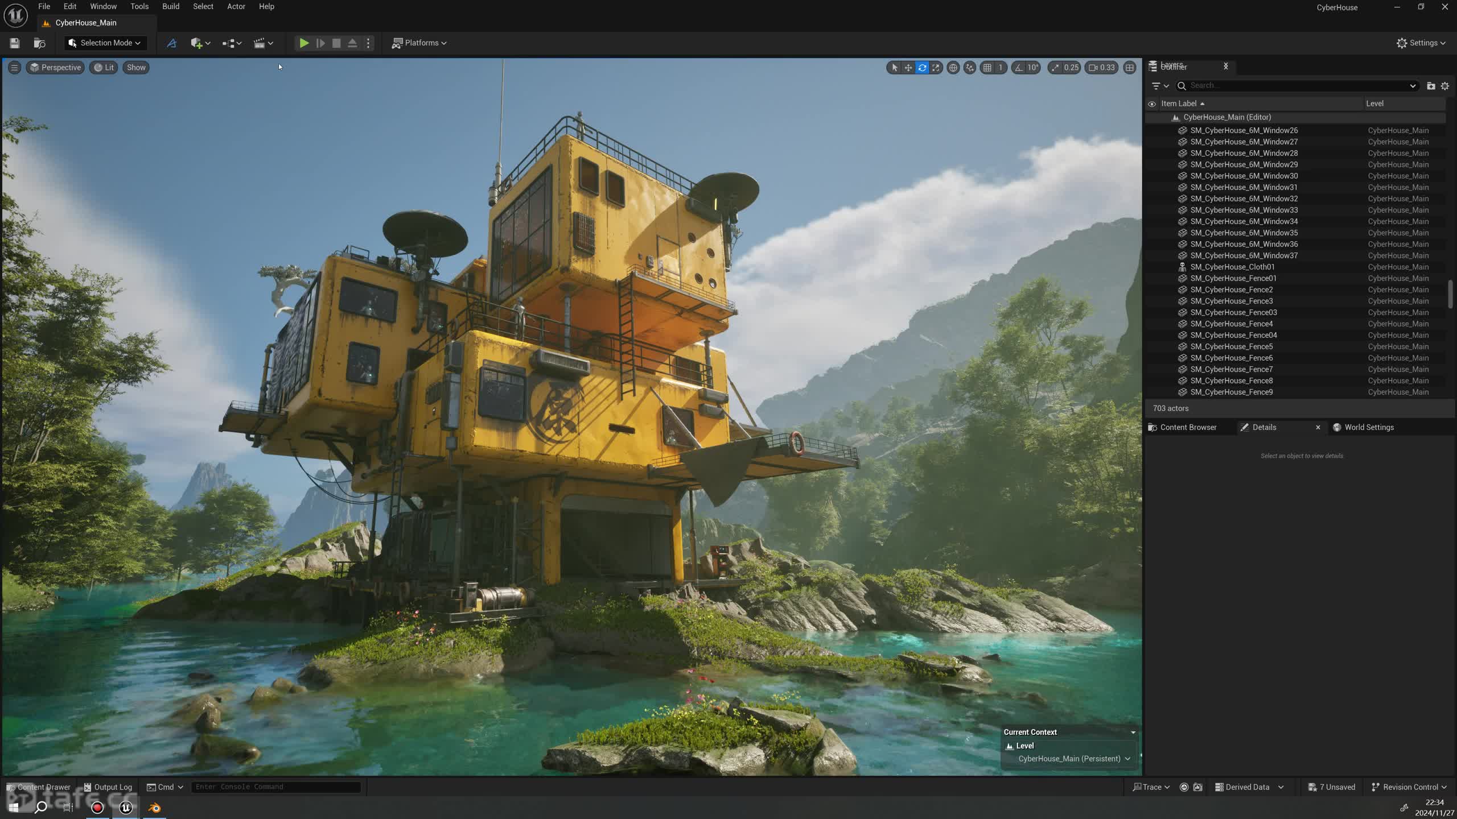
Task: Open the Lit view mode dropdown
Action: [x=104, y=68]
